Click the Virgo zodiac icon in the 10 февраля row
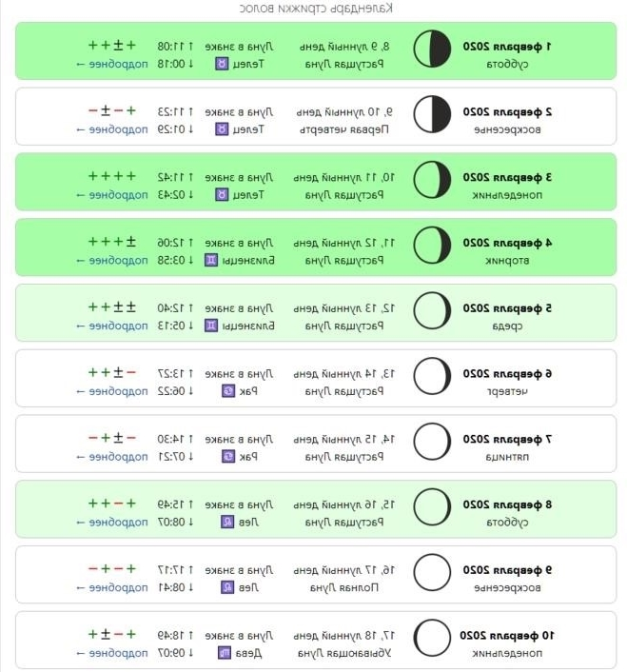Image resolution: width=627 pixels, height=672 pixels. (x=224, y=653)
